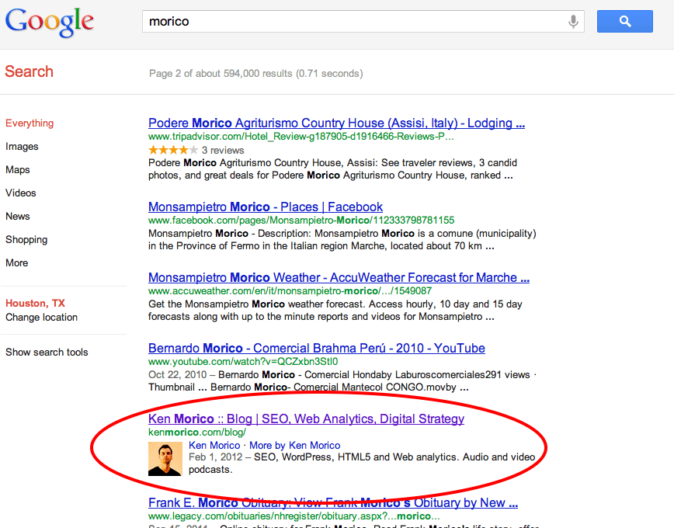Screen dimensions: 674x528
Task: Expand Show search tools
Action: [x=47, y=353]
